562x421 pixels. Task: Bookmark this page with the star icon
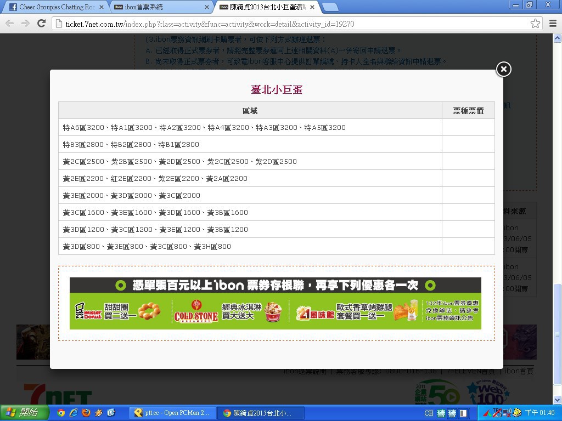[x=535, y=24]
